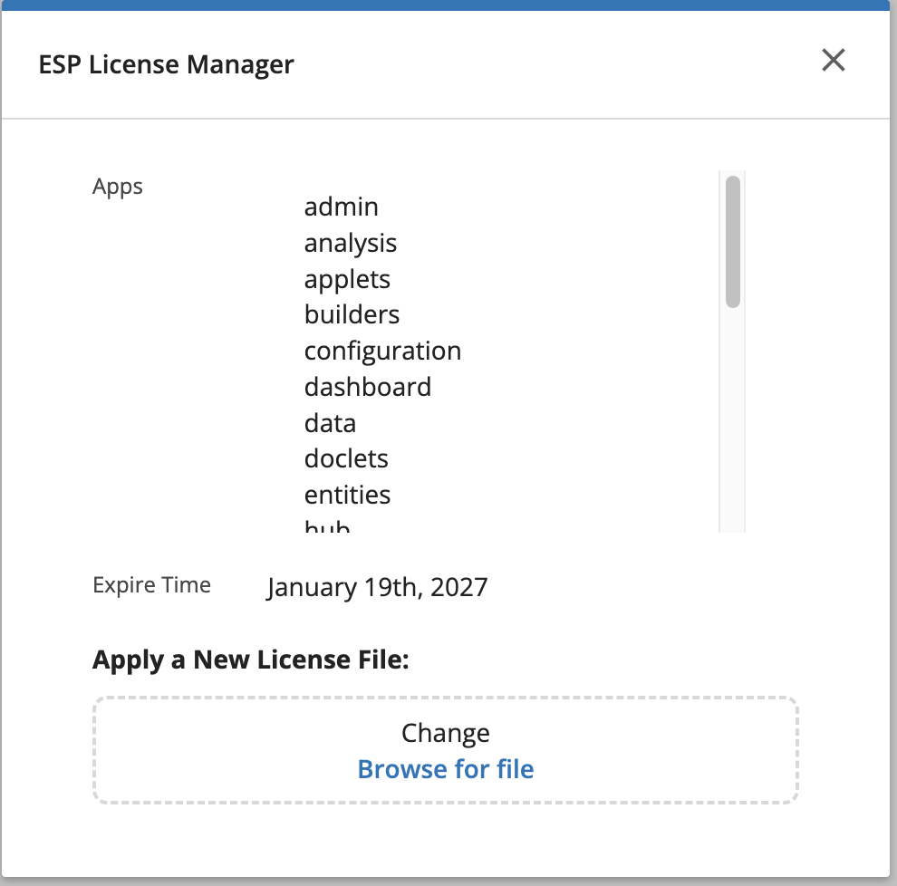
Task: Select the data app entry
Action: [x=330, y=423]
